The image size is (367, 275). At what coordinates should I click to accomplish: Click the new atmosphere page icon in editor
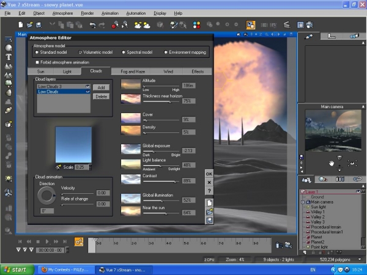209,203
